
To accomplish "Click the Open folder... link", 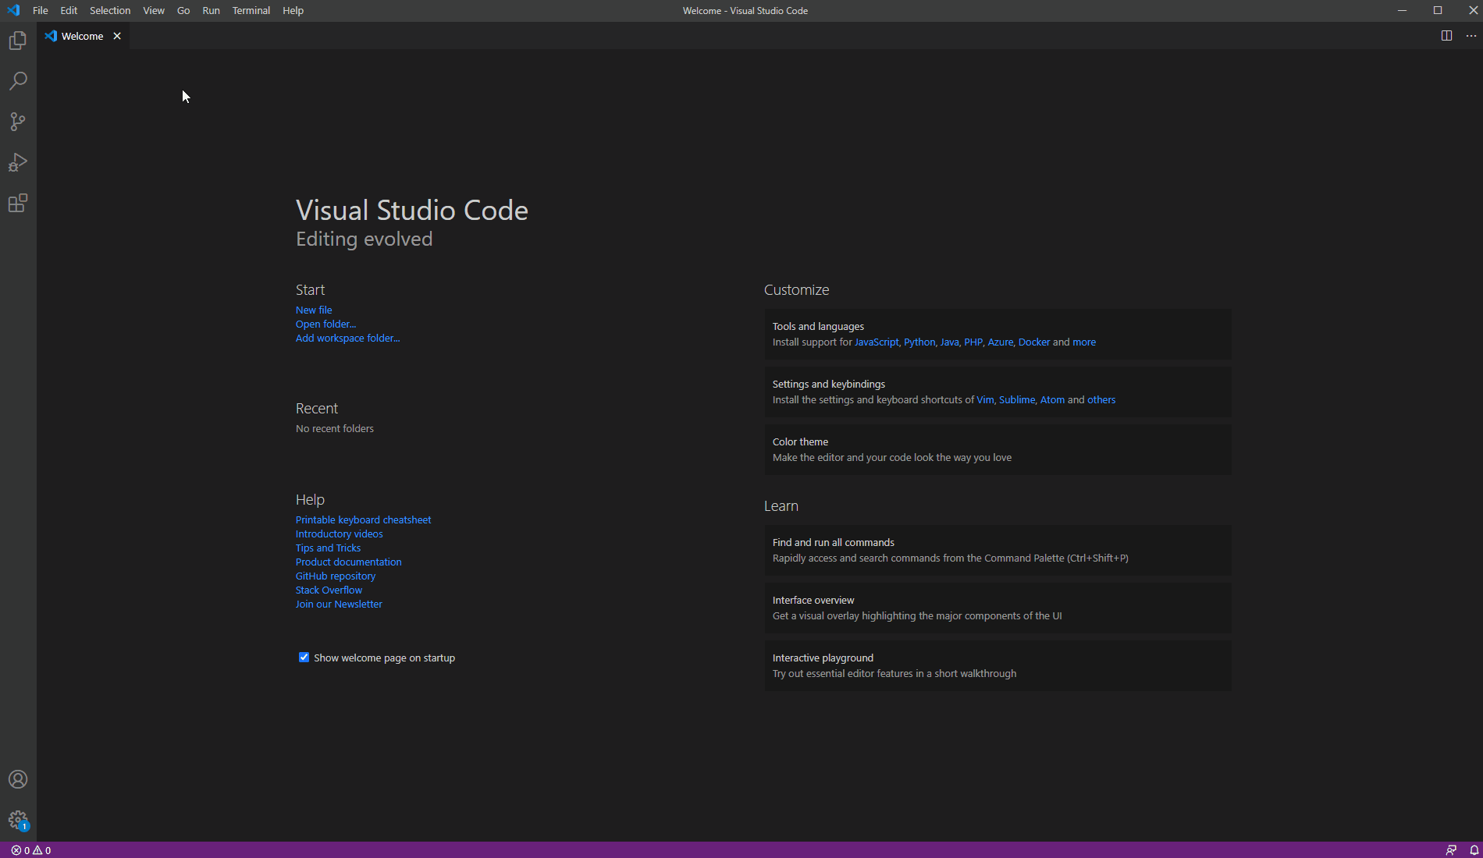I will point(325,324).
